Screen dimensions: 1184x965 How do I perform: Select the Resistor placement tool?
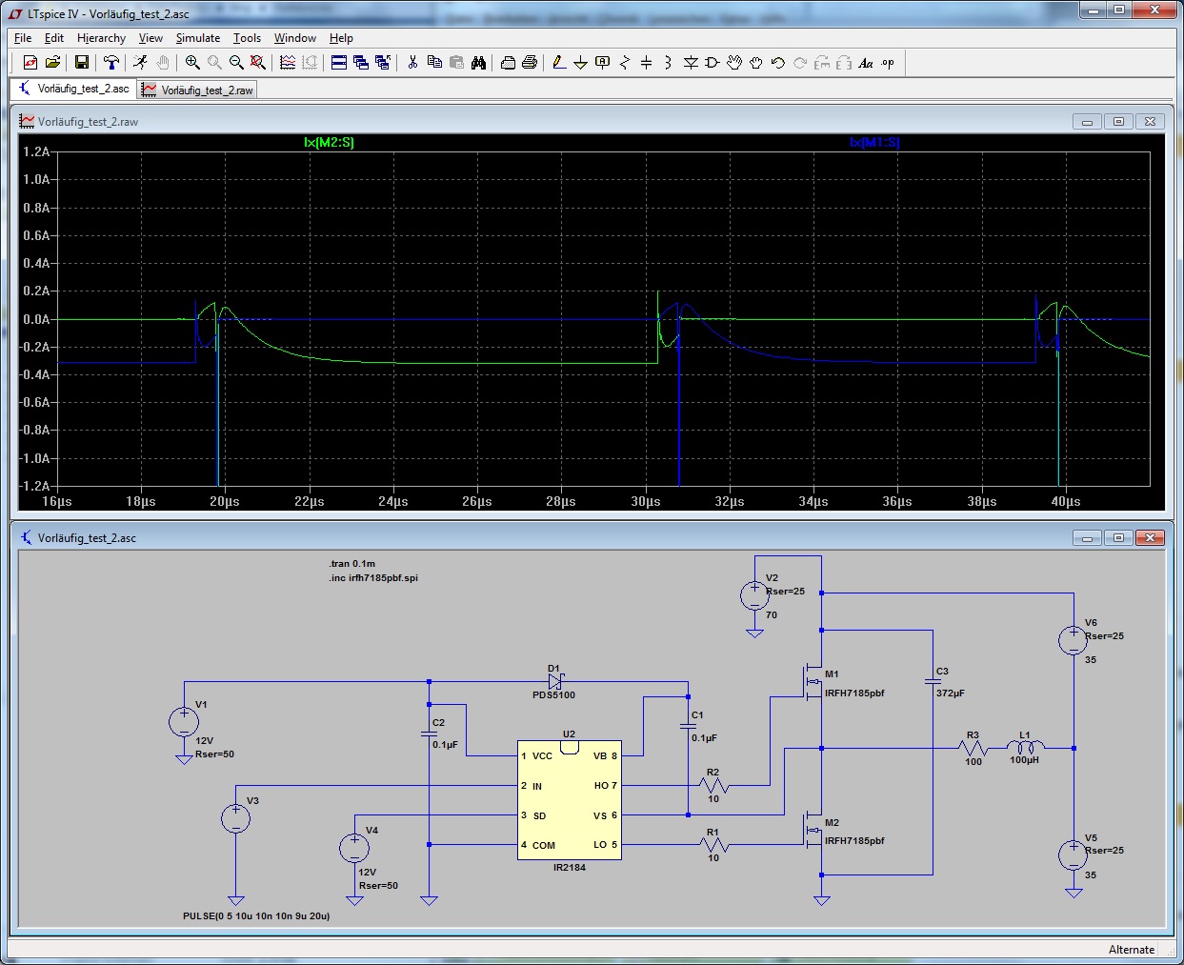point(625,63)
